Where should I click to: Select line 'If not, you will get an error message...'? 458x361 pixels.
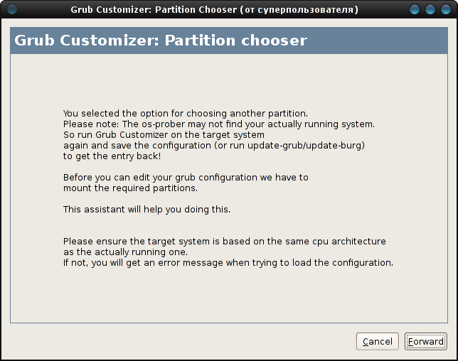228,263
